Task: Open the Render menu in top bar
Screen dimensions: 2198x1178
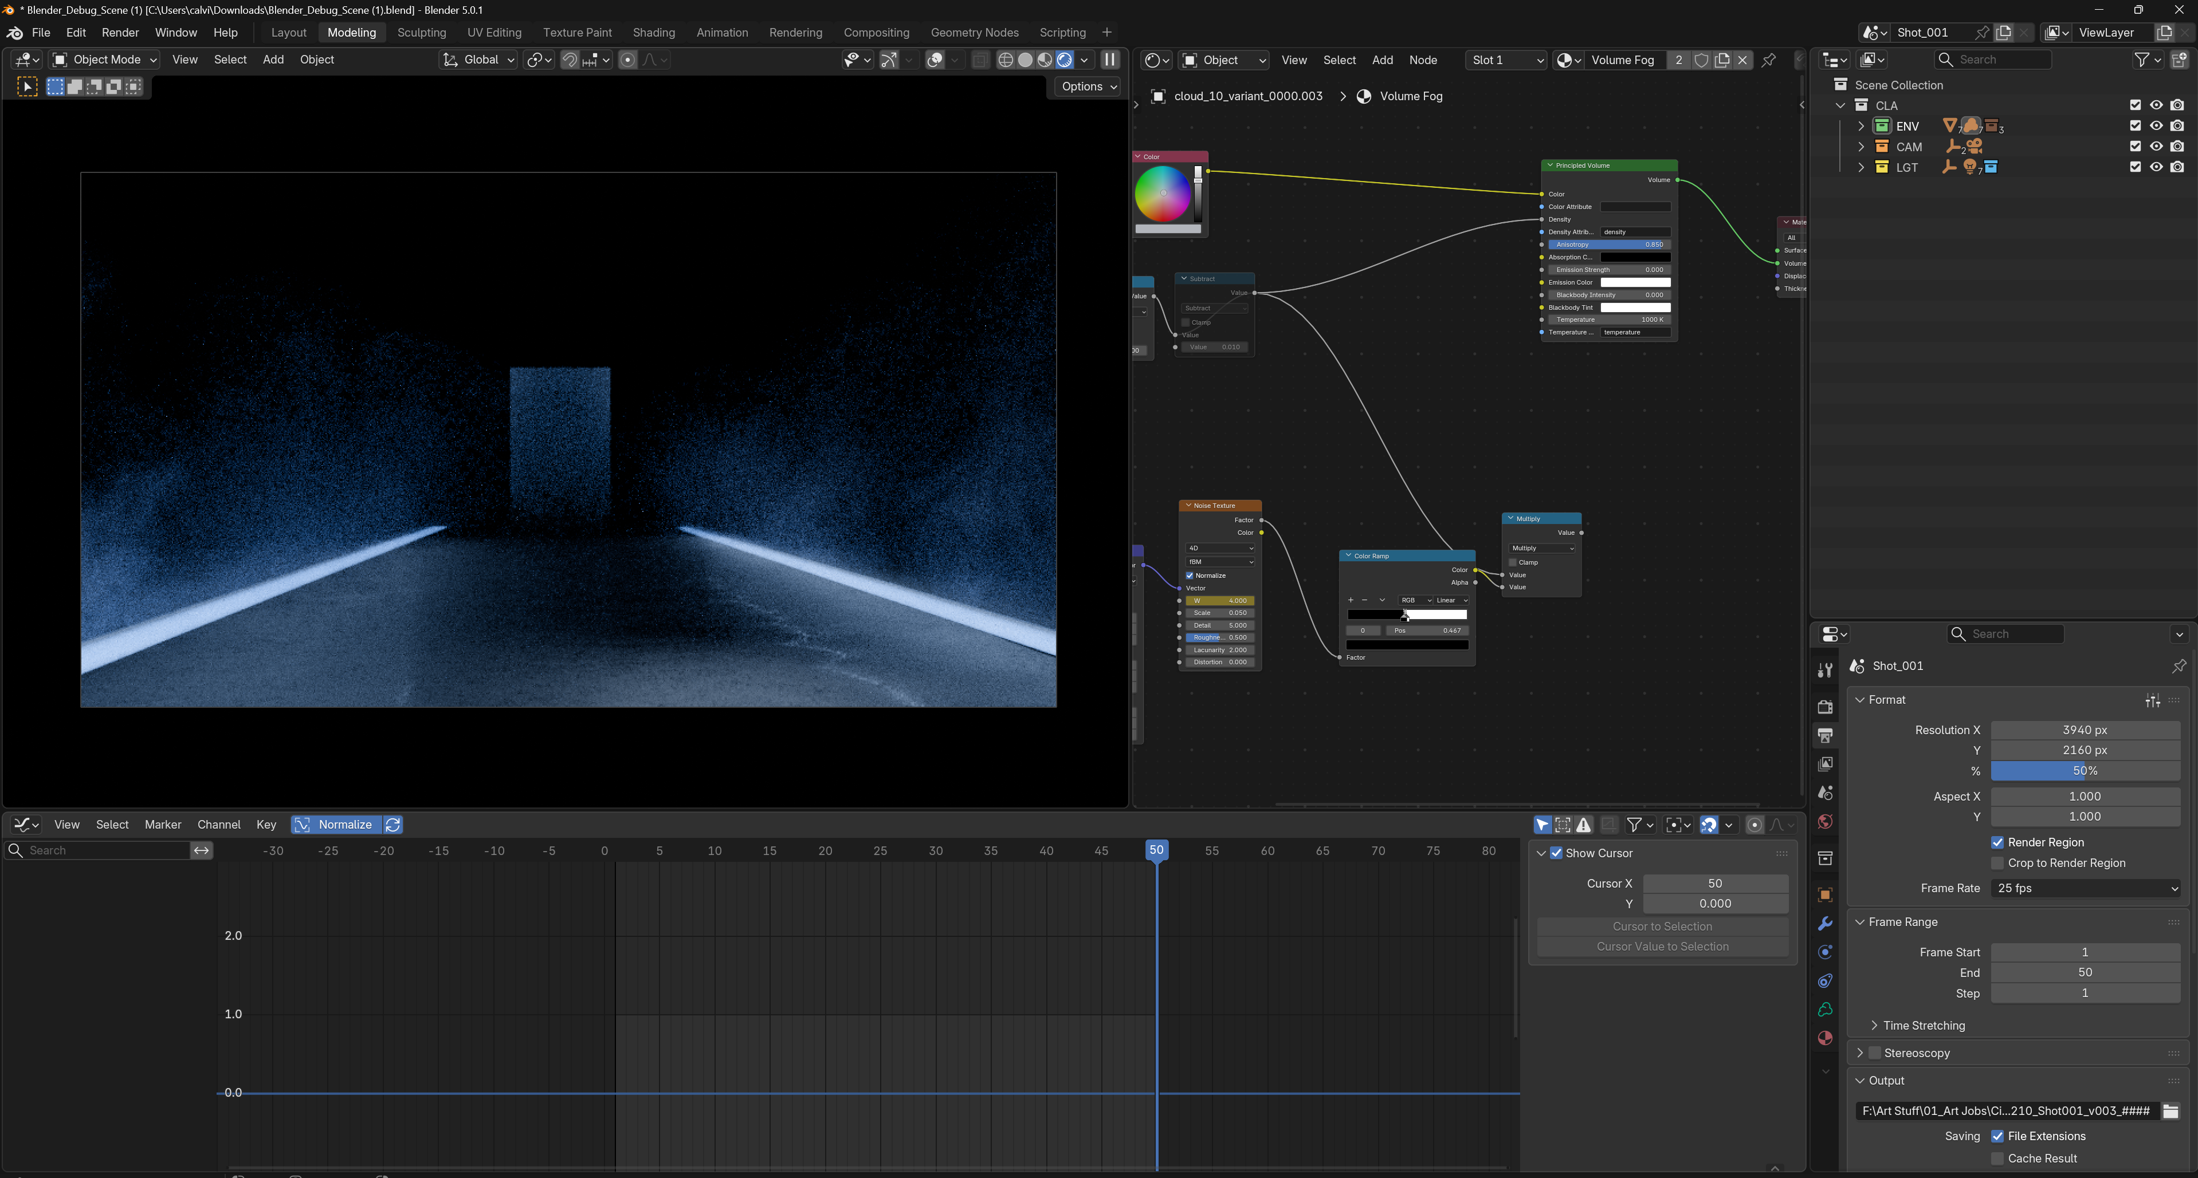Action: (119, 33)
